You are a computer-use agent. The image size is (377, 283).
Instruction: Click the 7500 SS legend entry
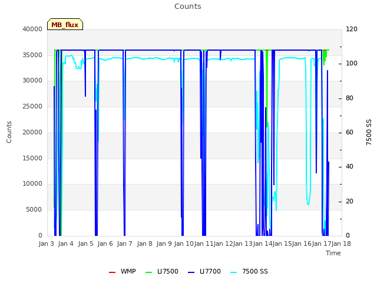(249, 271)
